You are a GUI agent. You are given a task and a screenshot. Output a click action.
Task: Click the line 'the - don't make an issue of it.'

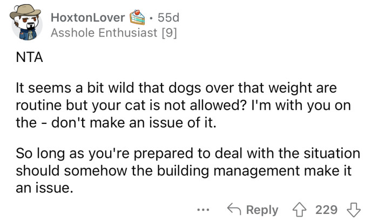(116, 123)
